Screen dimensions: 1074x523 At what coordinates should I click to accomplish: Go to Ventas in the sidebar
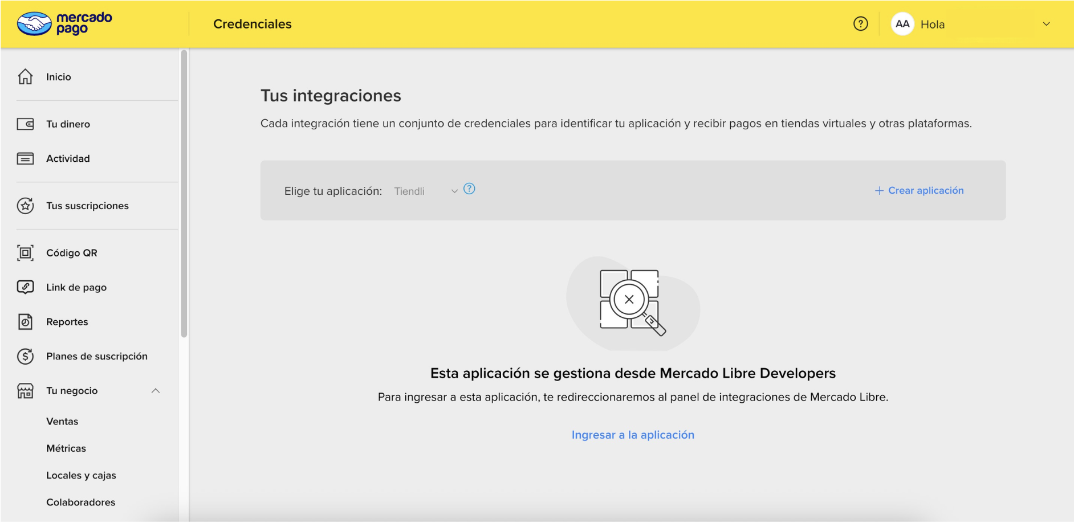coord(62,422)
